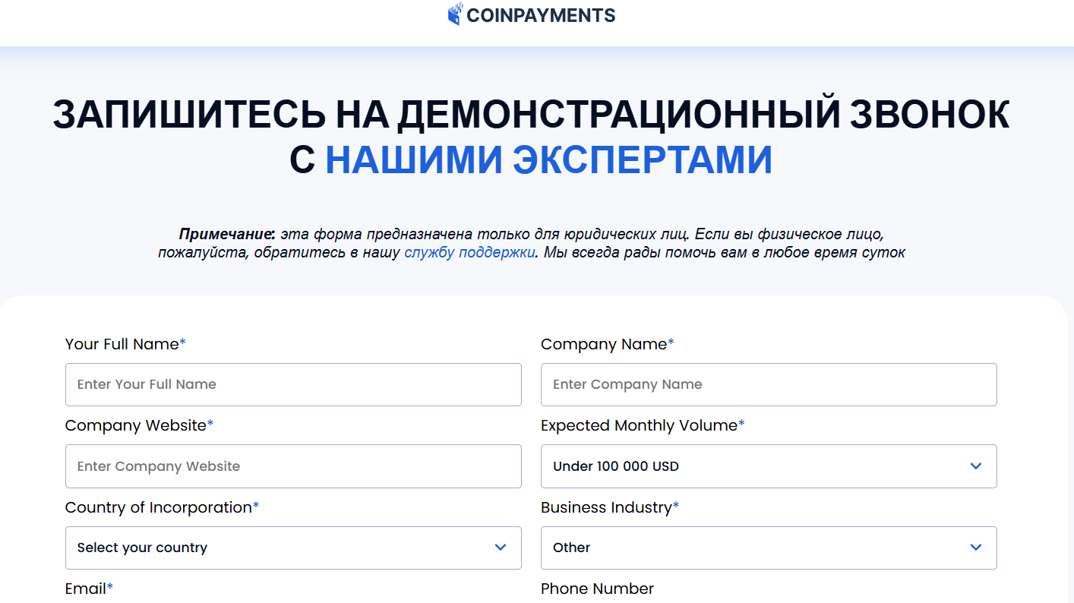This screenshot has width=1074, height=603.
Task: Open the Business Industry dropdown
Action: pyautogui.click(x=769, y=548)
